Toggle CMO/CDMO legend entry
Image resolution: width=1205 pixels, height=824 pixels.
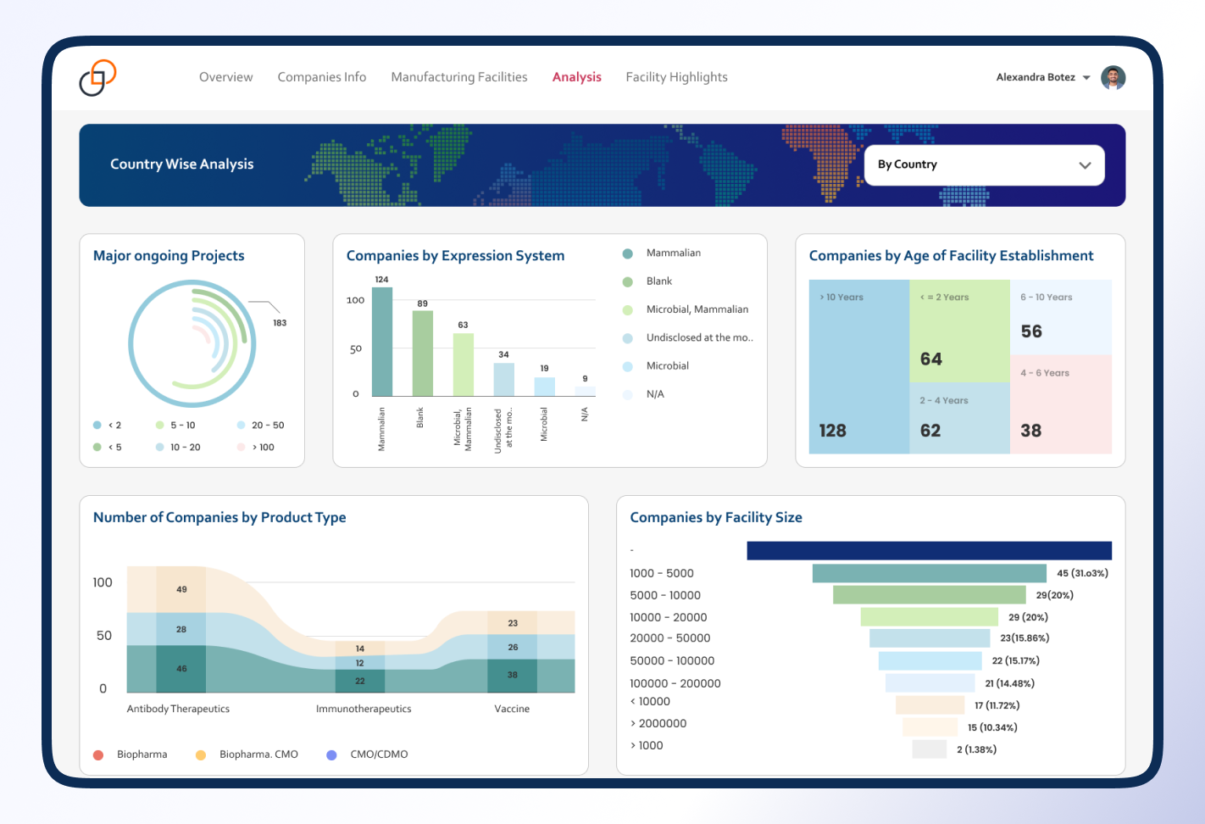(x=332, y=754)
